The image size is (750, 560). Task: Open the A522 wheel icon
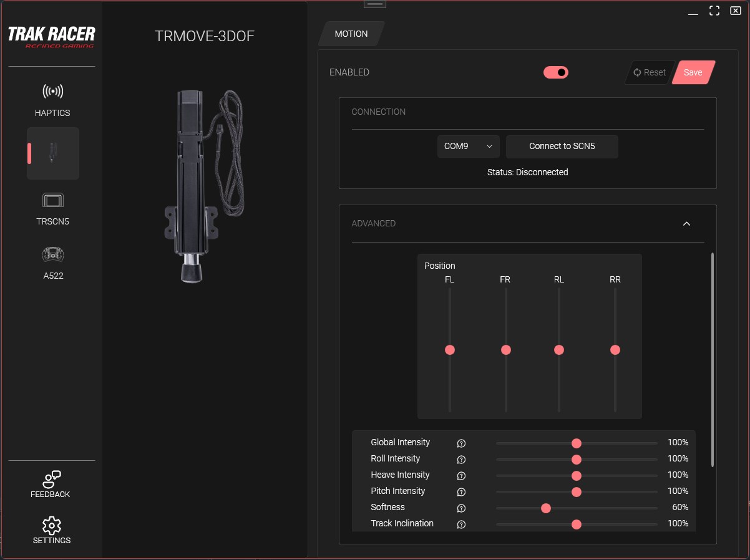[x=52, y=254]
